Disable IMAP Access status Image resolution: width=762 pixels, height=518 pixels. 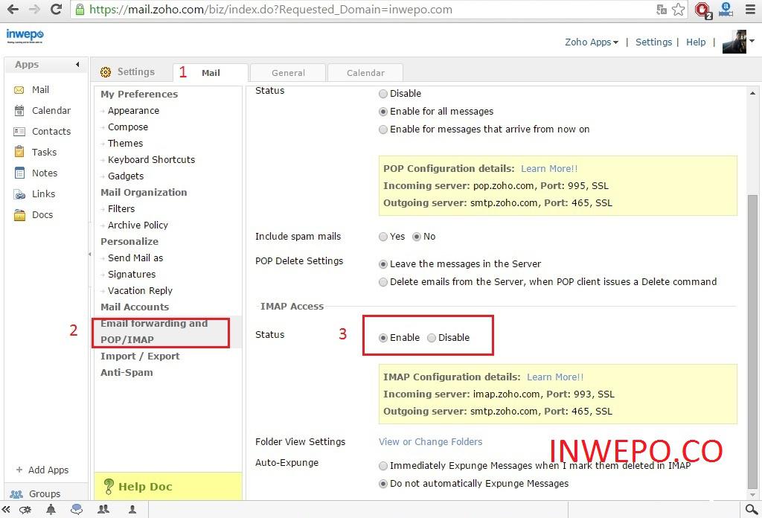coord(432,338)
